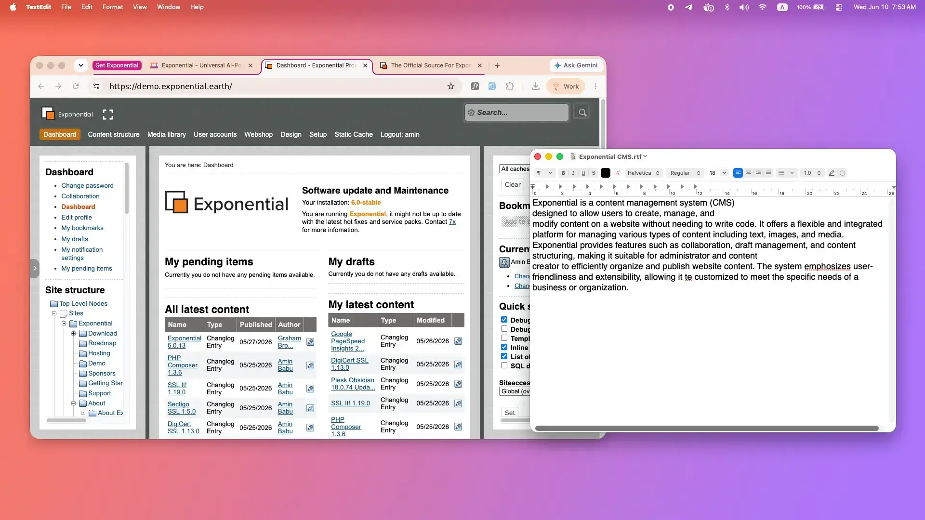Image resolution: width=925 pixels, height=520 pixels.
Task: Click the site information icon in address bar
Action: 96,86
